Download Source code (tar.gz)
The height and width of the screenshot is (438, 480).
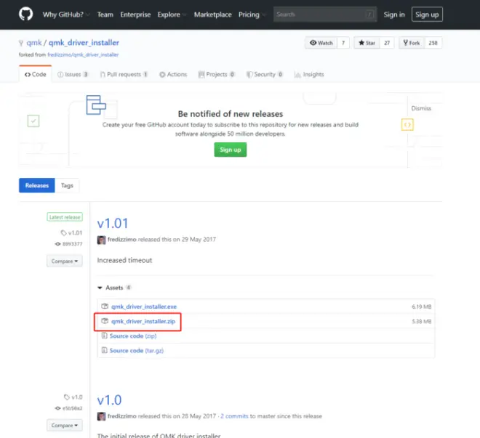(x=137, y=351)
